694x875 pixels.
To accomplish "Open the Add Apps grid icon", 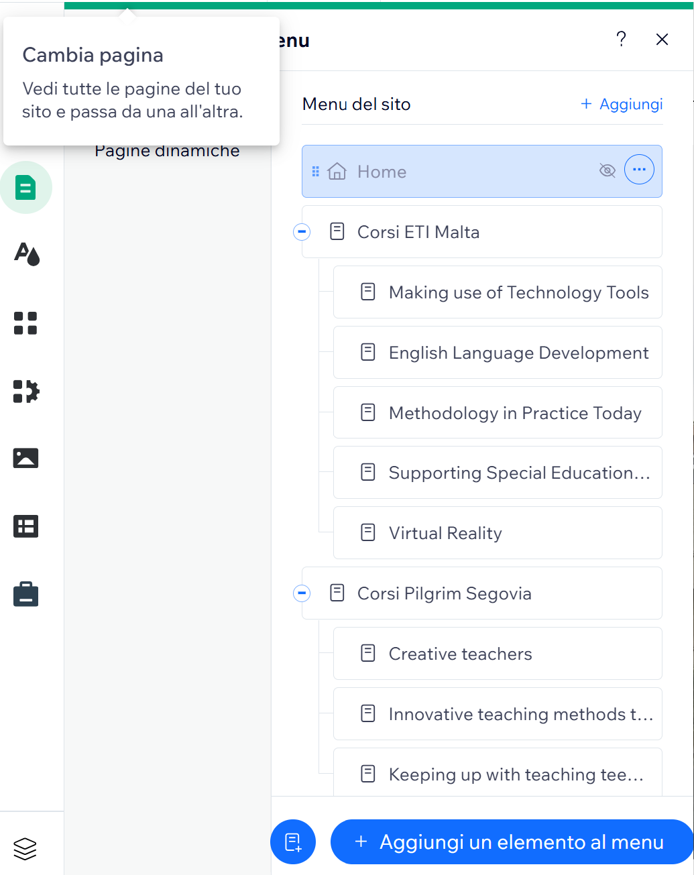I will [x=25, y=323].
